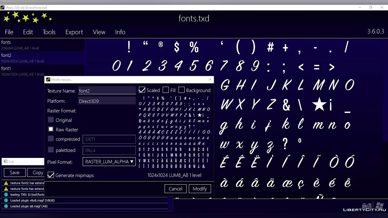
Task: Click the Modify texture dialog title icon
Action: click(x=48, y=79)
